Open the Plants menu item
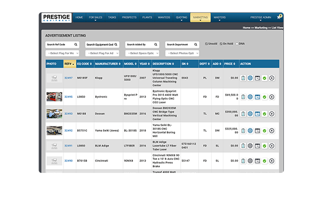This screenshot has height=197, width=323. pyautogui.click(x=147, y=18)
